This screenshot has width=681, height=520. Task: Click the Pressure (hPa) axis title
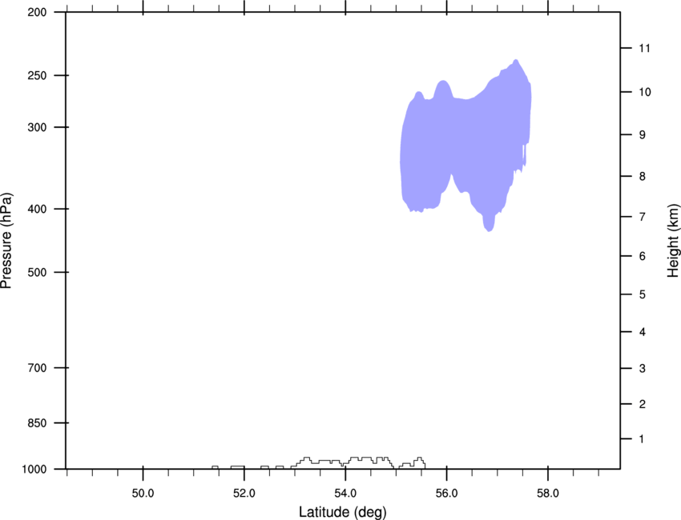[x=6, y=240]
